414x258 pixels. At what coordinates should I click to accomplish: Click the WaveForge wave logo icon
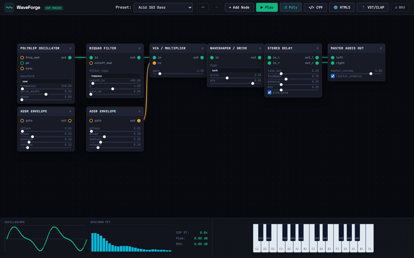[9, 7]
